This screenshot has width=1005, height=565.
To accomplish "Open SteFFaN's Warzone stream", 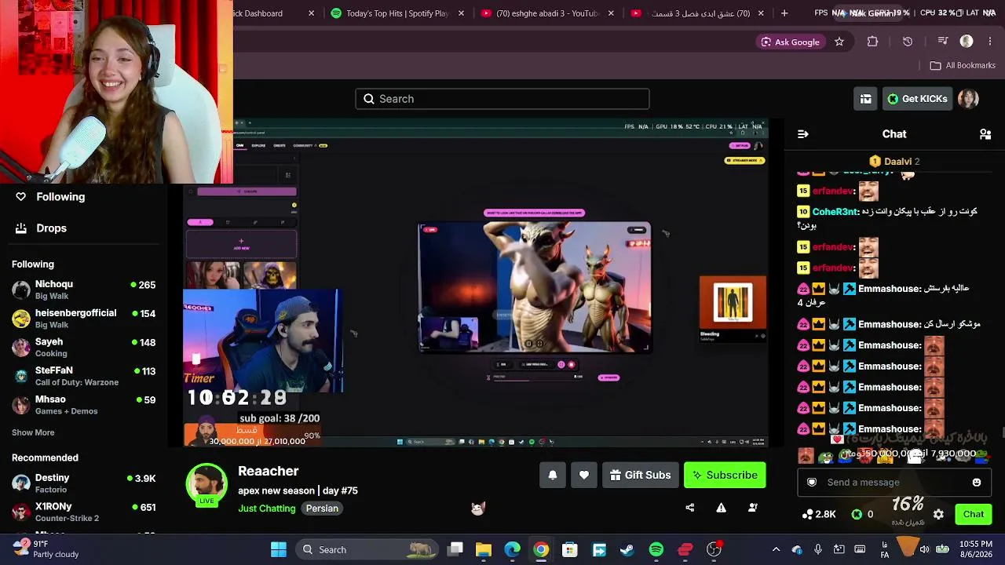I will click(84, 376).
